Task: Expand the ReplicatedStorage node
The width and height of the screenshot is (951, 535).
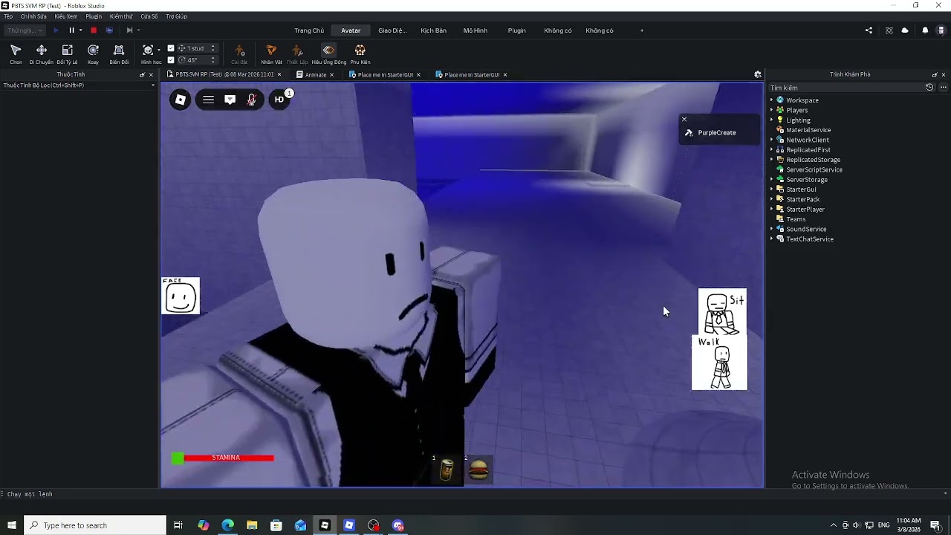Action: point(771,160)
